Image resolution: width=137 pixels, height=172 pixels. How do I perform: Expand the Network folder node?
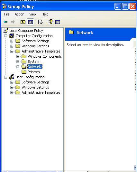tap(18, 67)
